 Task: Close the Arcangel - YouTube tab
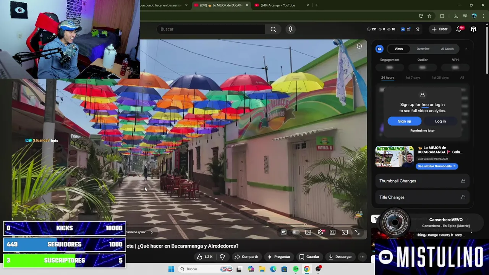pyautogui.click(x=308, y=5)
